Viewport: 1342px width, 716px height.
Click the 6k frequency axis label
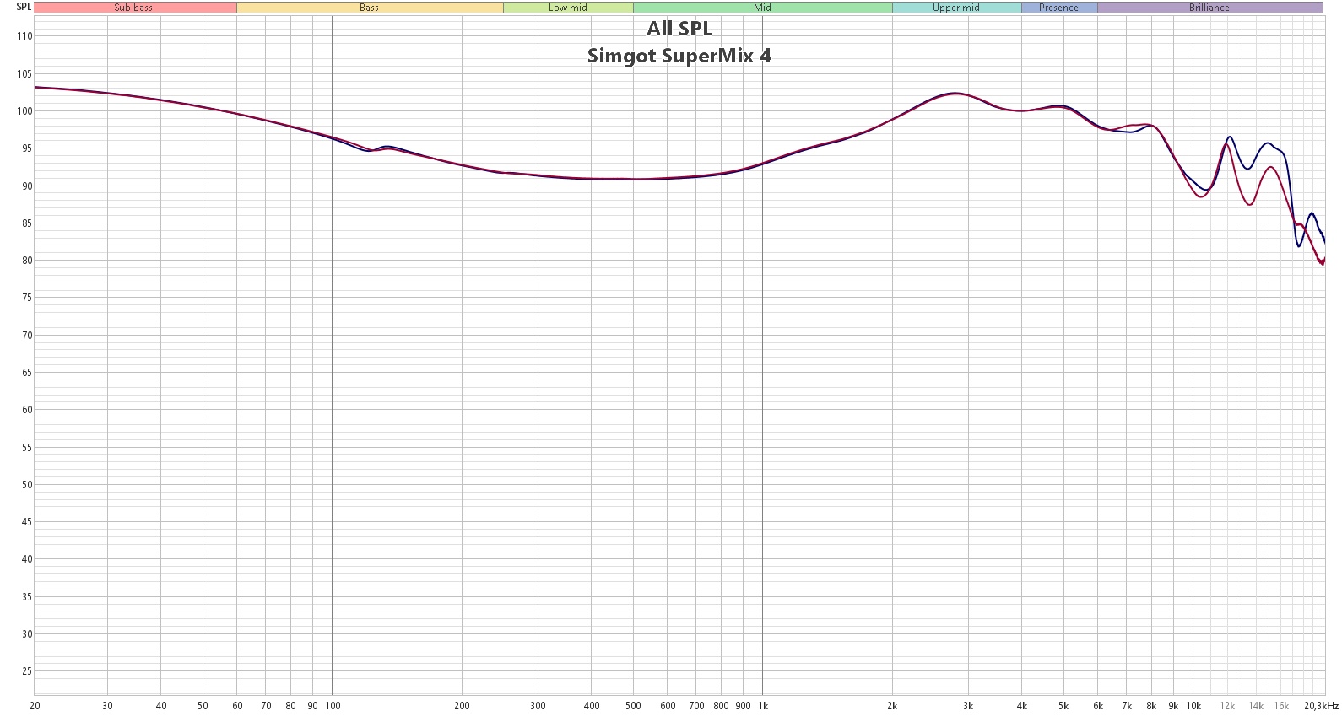click(1098, 706)
